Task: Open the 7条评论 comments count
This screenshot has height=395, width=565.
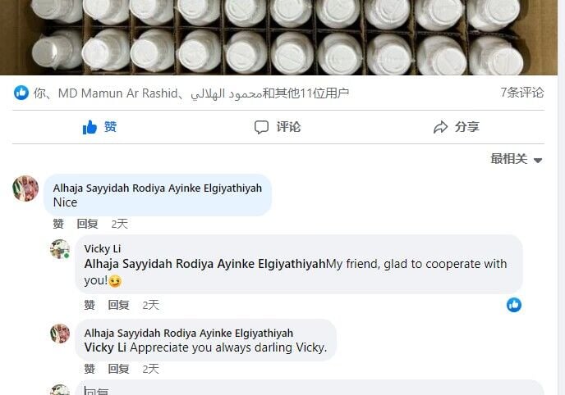Action: click(x=521, y=93)
